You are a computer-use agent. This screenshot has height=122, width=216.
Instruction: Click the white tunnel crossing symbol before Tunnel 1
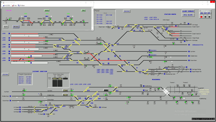[x=166, y=92]
